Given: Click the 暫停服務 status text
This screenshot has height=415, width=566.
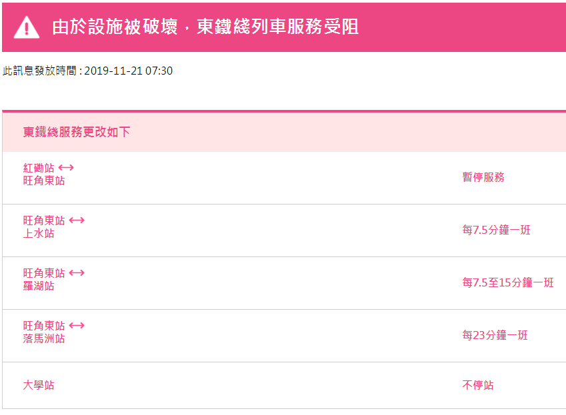Looking at the screenshot, I should coord(483,177).
